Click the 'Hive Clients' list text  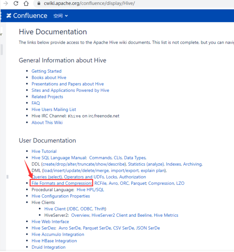click(43, 203)
